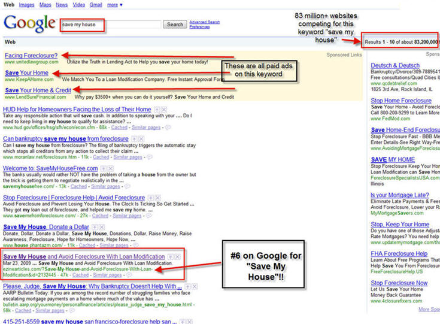Comment on the hud.gov result
The width and height of the screenshot is (440, 324).
click(x=168, y=128)
